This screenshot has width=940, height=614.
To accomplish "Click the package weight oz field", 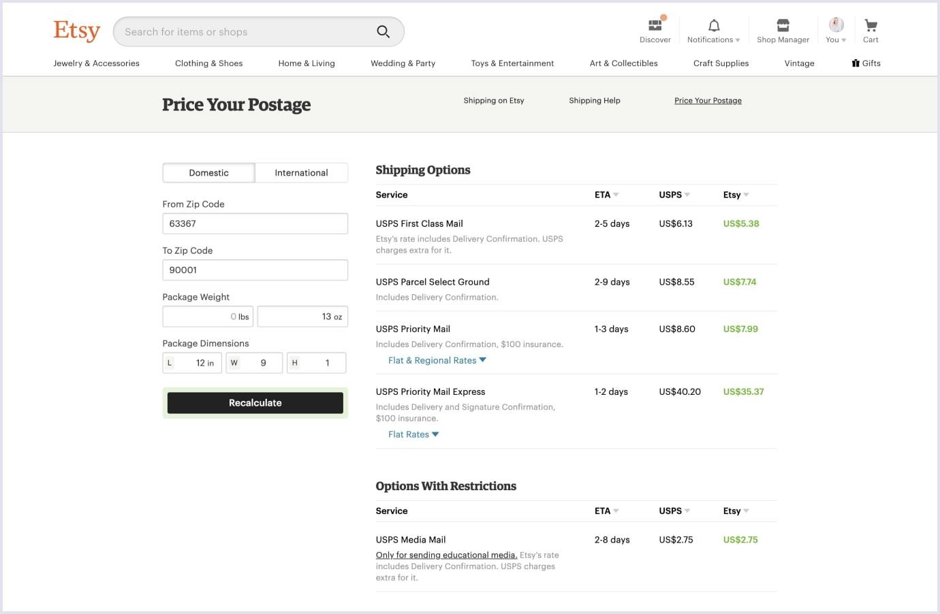I will pyautogui.click(x=302, y=317).
